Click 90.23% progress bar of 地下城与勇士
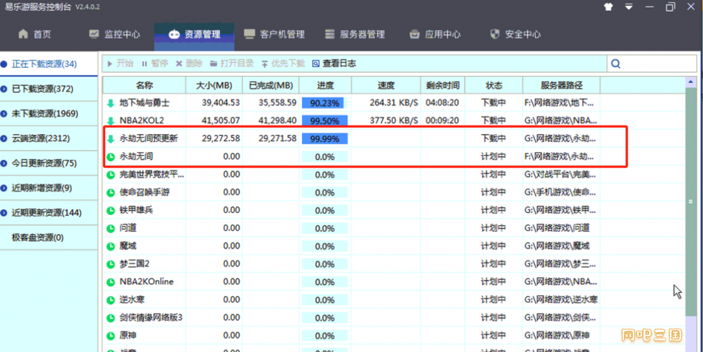 pos(325,103)
